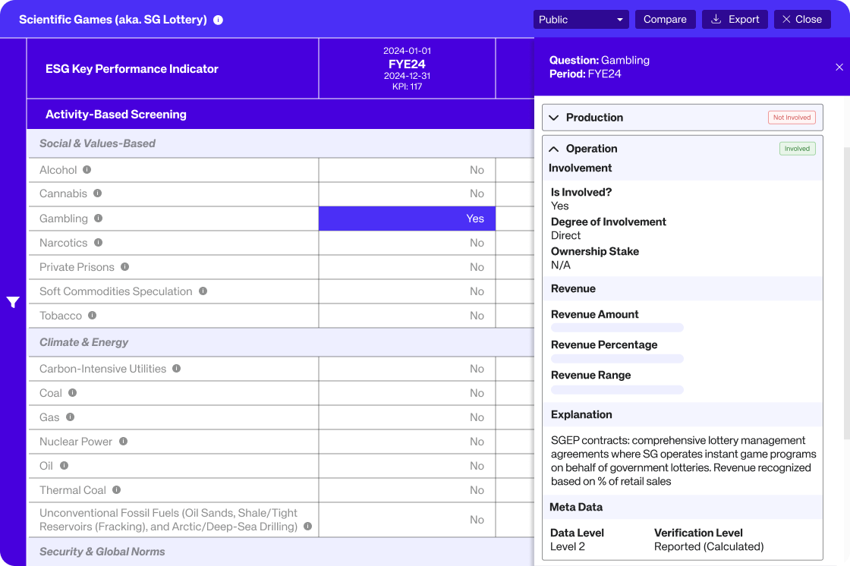Show info for Cannabis indicator

pyautogui.click(x=98, y=193)
